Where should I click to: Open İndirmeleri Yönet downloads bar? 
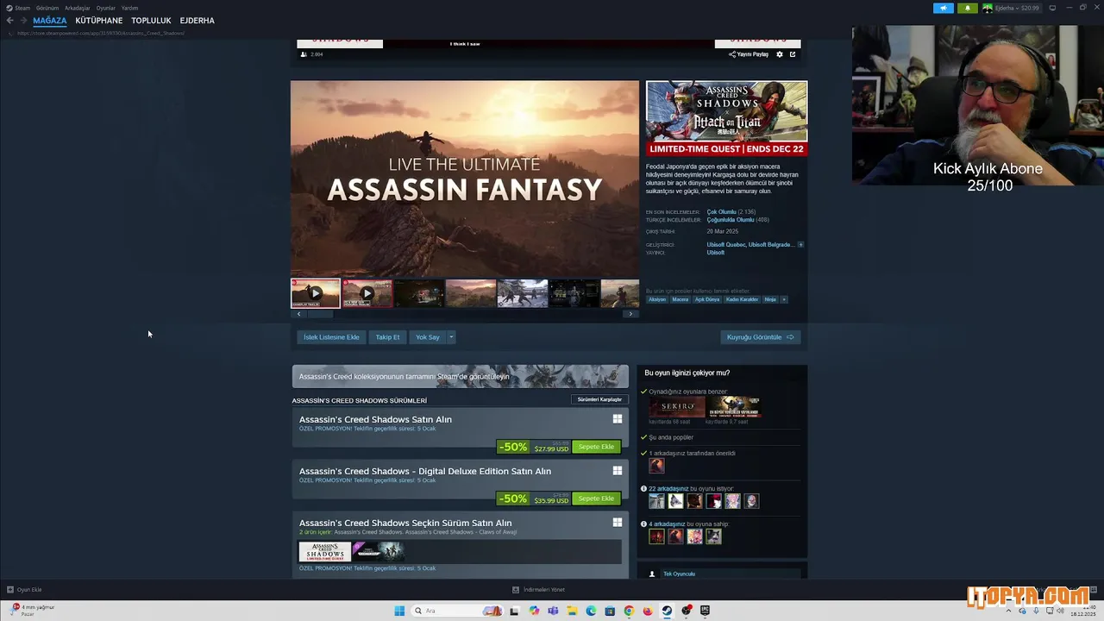point(538,590)
